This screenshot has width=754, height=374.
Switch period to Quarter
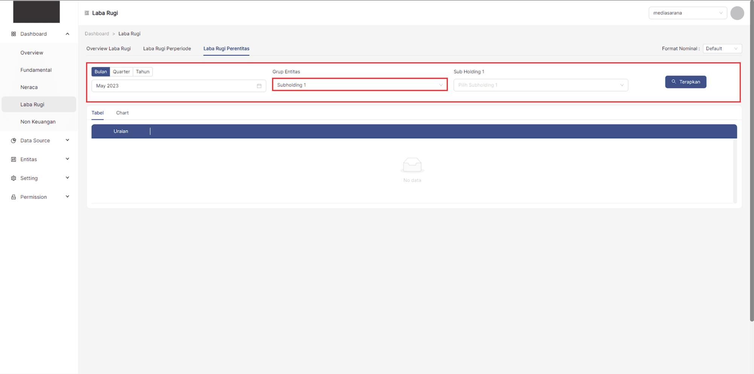coord(121,72)
